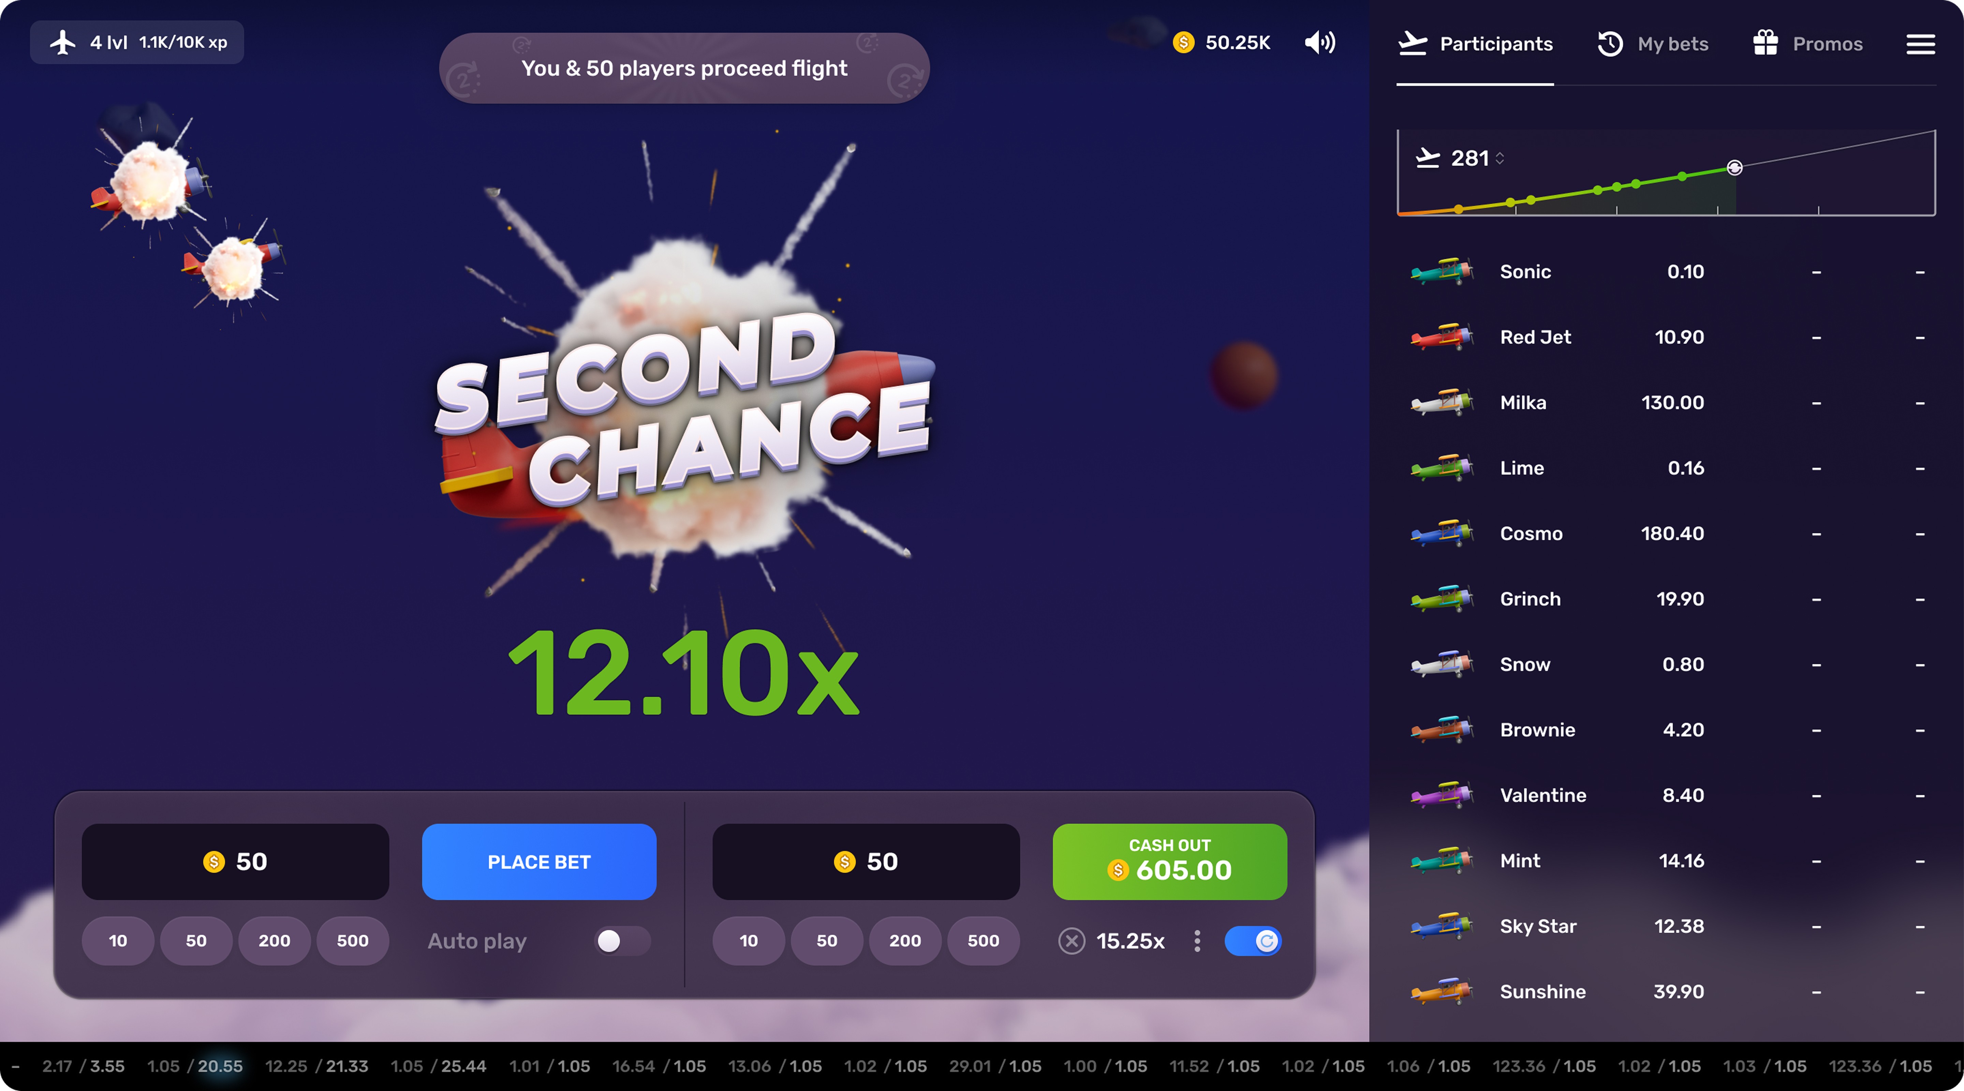The image size is (1964, 1091).
Task: Click the Promos gift icon
Action: click(x=1765, y=43)
